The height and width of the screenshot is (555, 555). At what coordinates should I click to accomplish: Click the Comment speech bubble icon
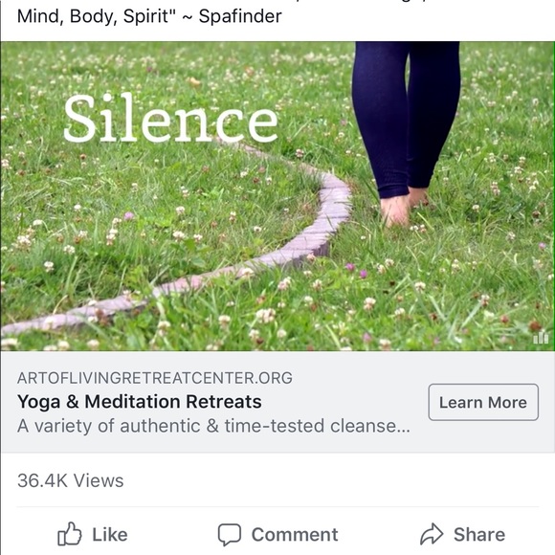pyautogui.click(x=230, y=534)
